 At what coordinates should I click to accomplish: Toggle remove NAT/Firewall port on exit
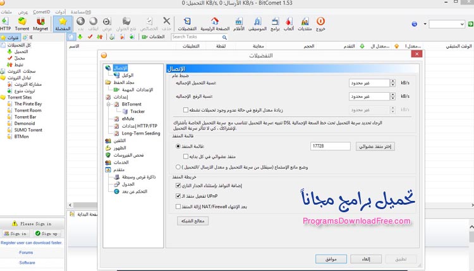tap(178, 207)
